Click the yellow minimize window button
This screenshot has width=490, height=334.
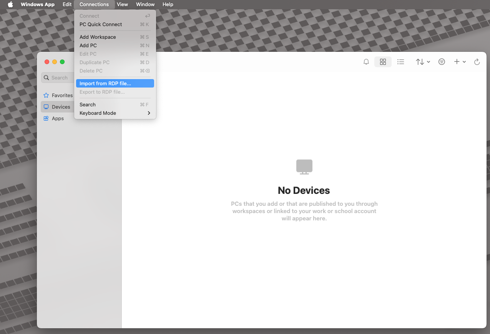(55, 62)
